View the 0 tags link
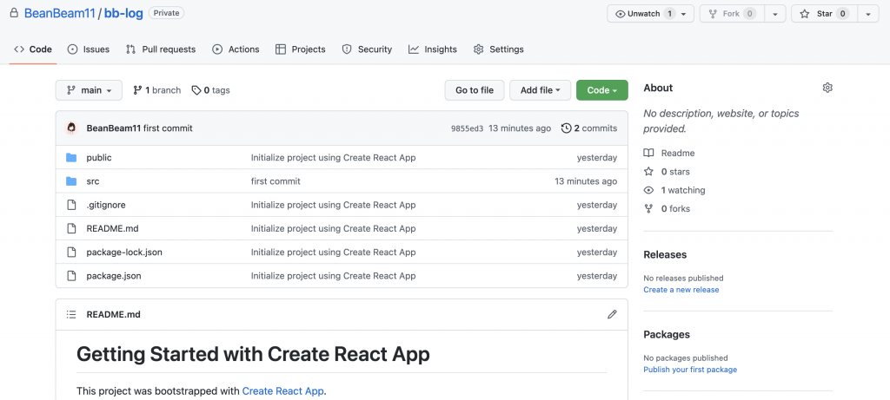The height and width of the screenshot is (400, 890). (x=211, y=90)
